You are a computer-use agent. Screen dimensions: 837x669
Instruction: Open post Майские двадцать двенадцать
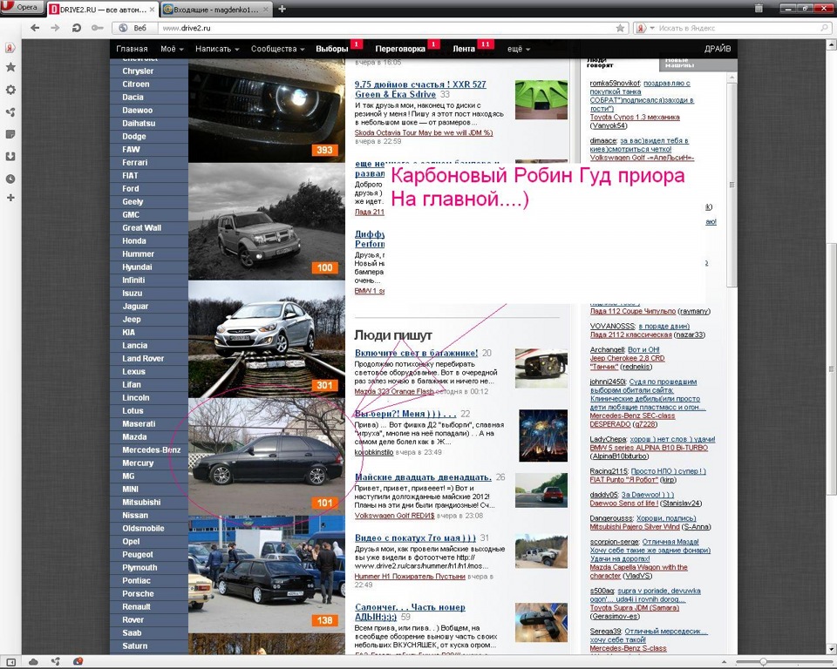click(423, 477)
